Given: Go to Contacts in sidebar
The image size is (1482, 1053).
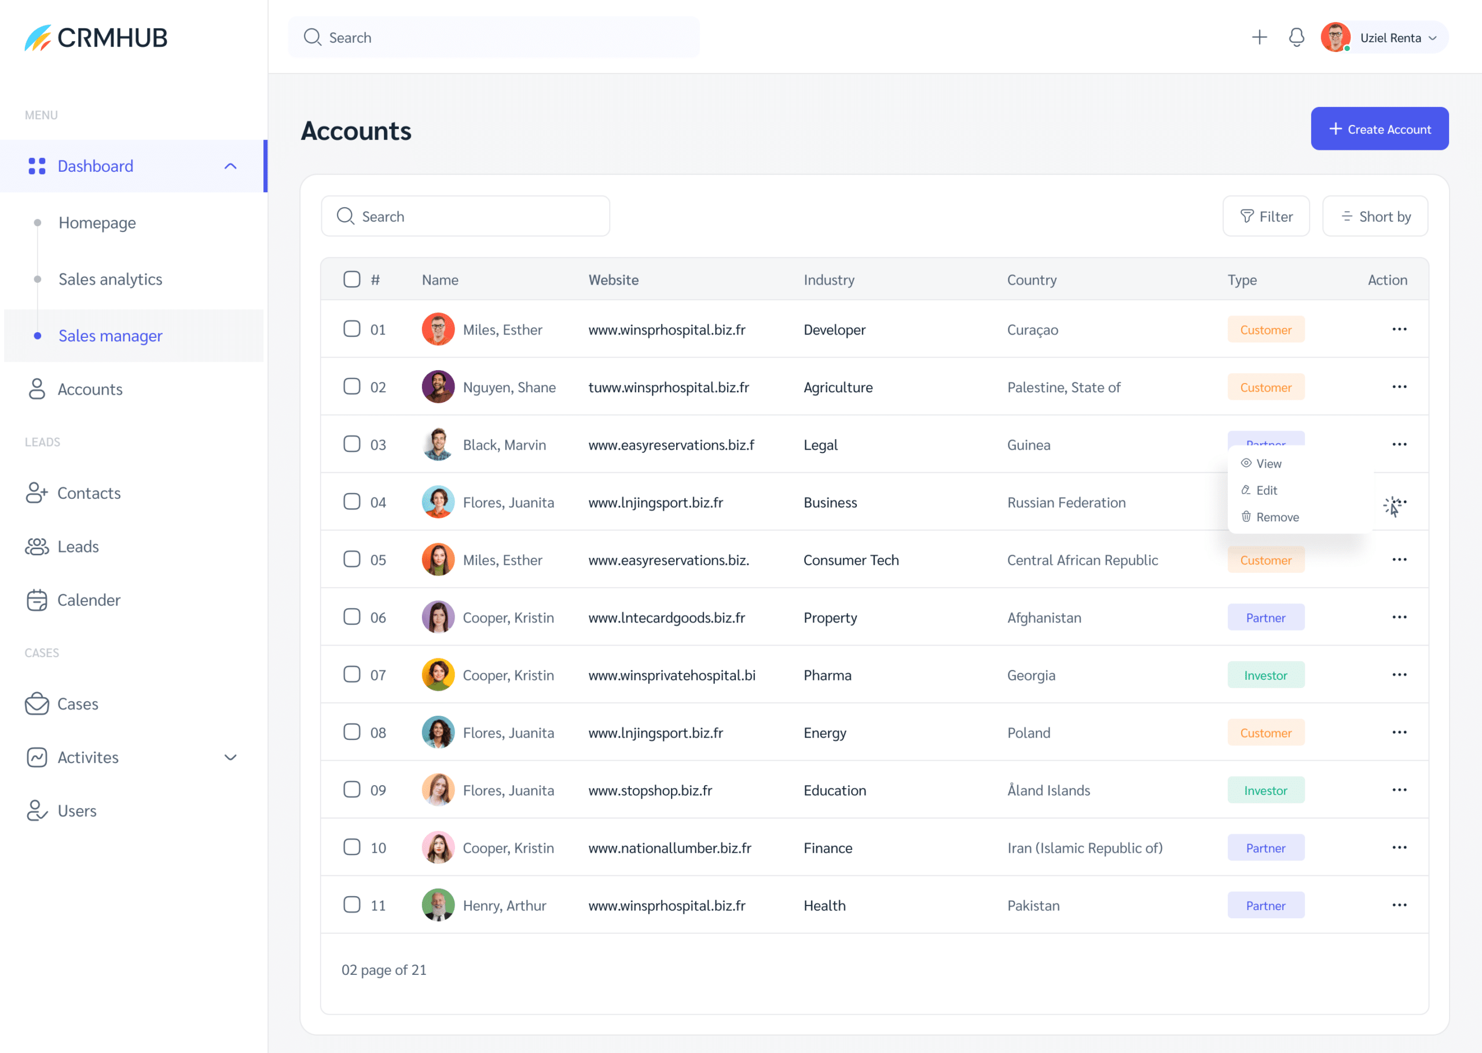Looking at the screenshot, I should point(88,493).
